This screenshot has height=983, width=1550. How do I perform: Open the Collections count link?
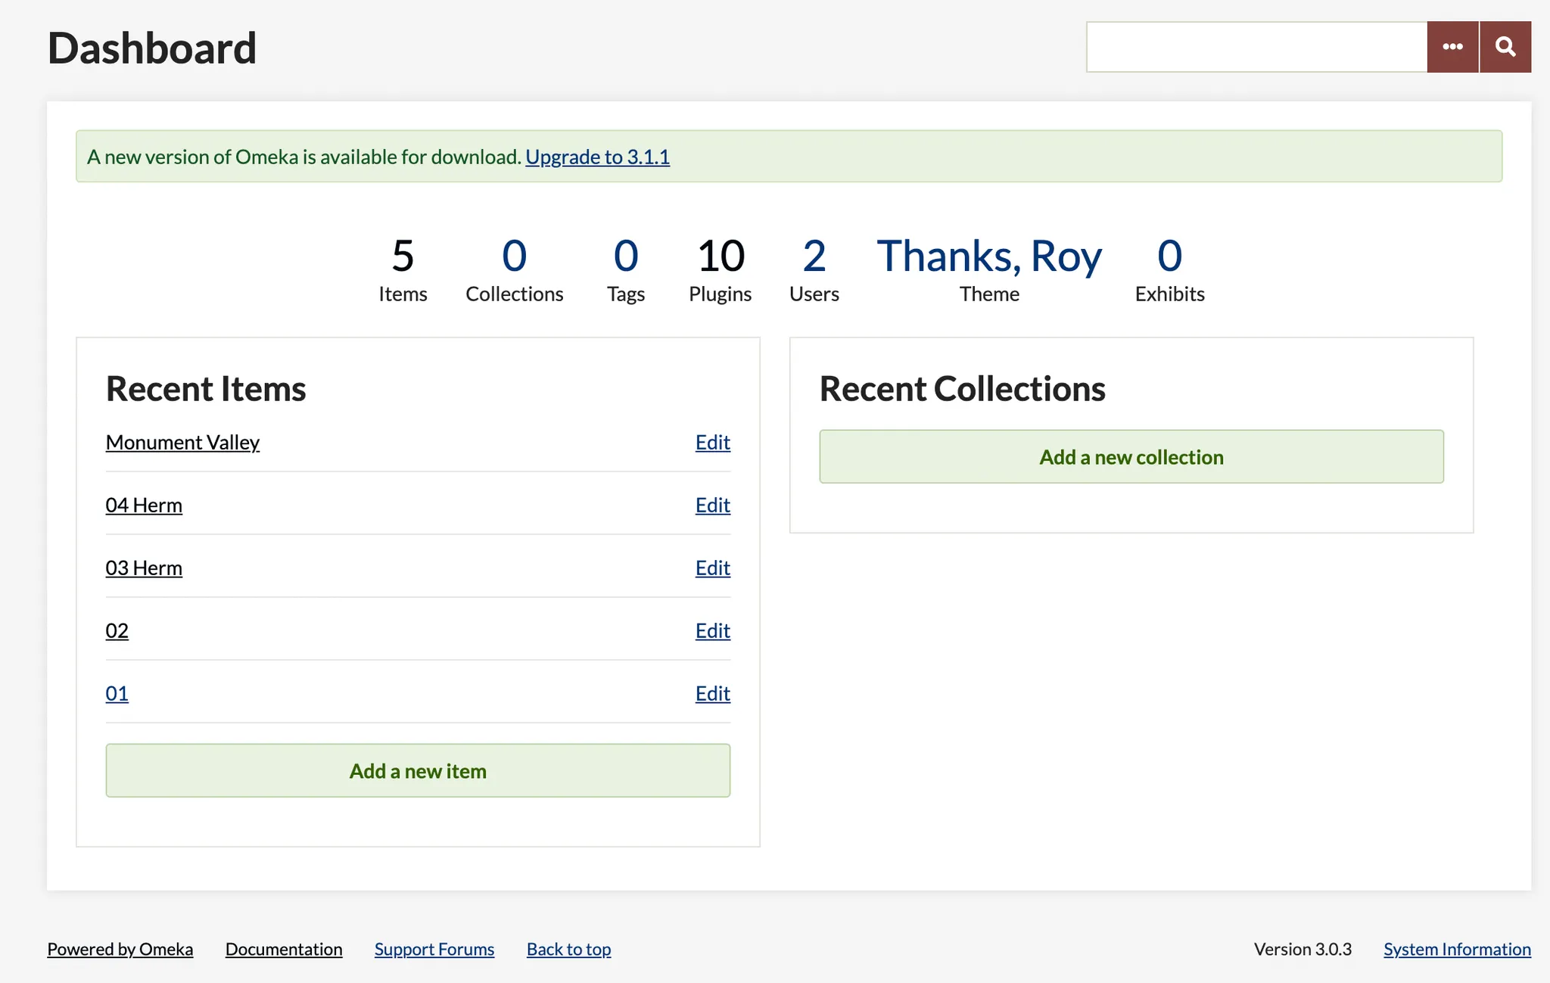point(514,256)
